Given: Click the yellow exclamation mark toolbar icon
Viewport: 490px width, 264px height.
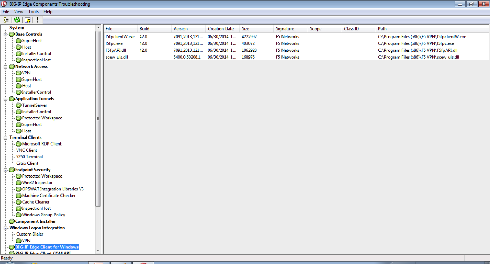Looking at the screenshot, I should tap(38, 20).
